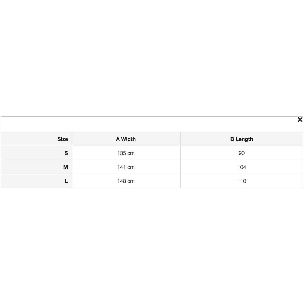Select the 141 cm width cell
Viewport: 305px width, 305px height.
click(126, 167)
